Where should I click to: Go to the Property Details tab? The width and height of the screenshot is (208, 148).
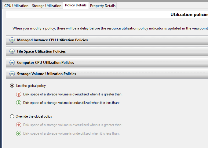(102, 6)
